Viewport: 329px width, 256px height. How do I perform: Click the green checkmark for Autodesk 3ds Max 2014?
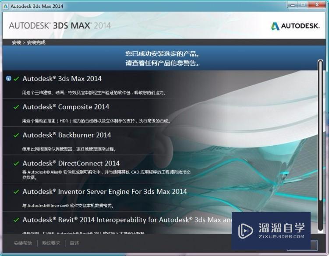pos(16,79)
